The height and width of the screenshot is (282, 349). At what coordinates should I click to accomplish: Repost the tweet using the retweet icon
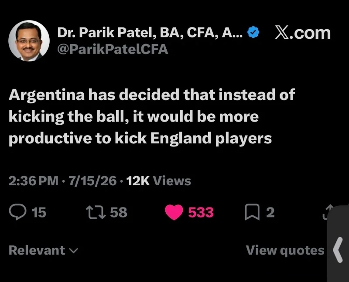96,212
